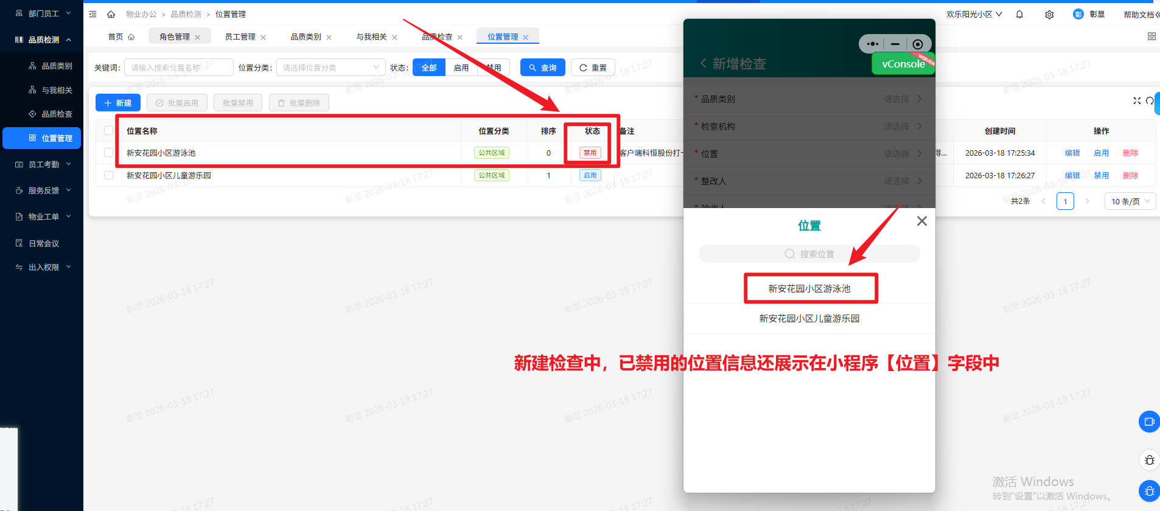Switch to 员工管理 tab
The width and height of the screenshot is (1160, 511).
240,36
